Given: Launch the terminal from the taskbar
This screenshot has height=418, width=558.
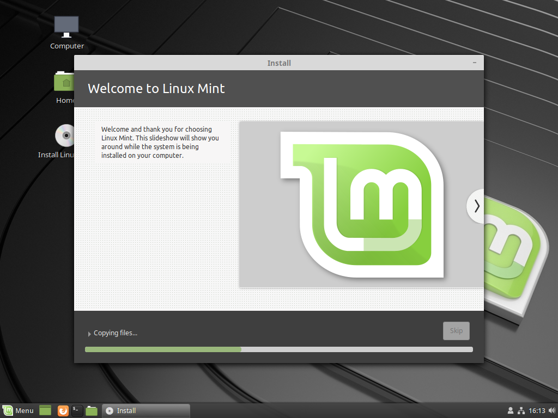Looking at the screenshot, I should [76, 410].
